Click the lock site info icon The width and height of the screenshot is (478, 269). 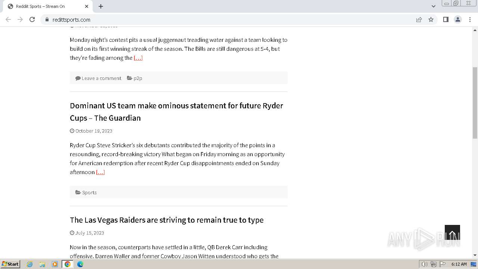(x=47, y=19)
